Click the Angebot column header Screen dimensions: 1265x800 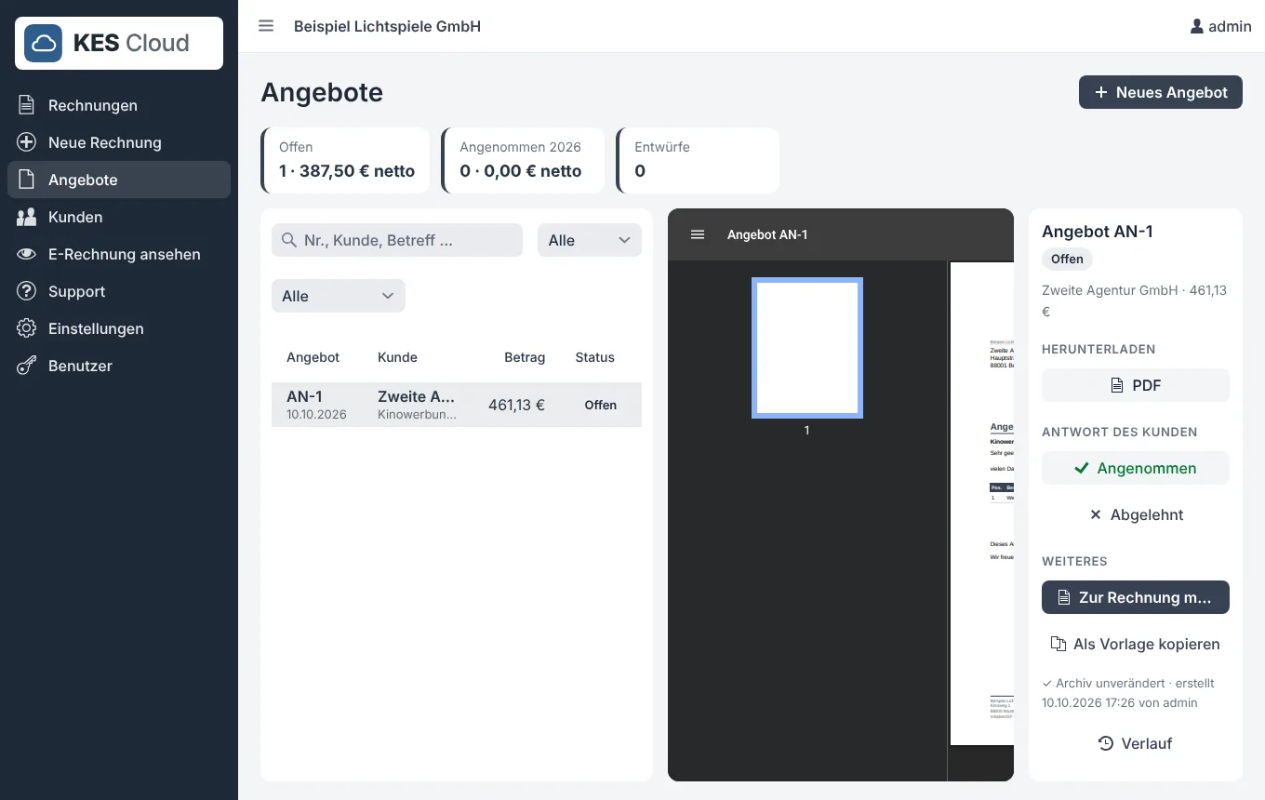coord(313,357)
